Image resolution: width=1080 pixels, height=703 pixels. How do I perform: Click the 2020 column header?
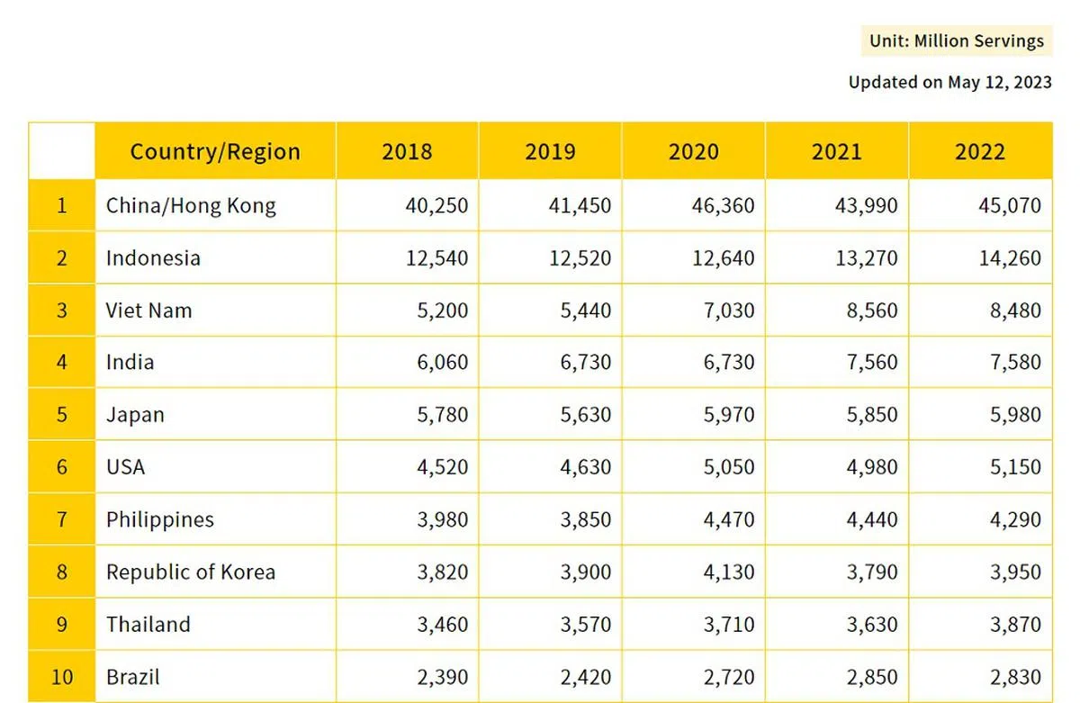(693, 151)
